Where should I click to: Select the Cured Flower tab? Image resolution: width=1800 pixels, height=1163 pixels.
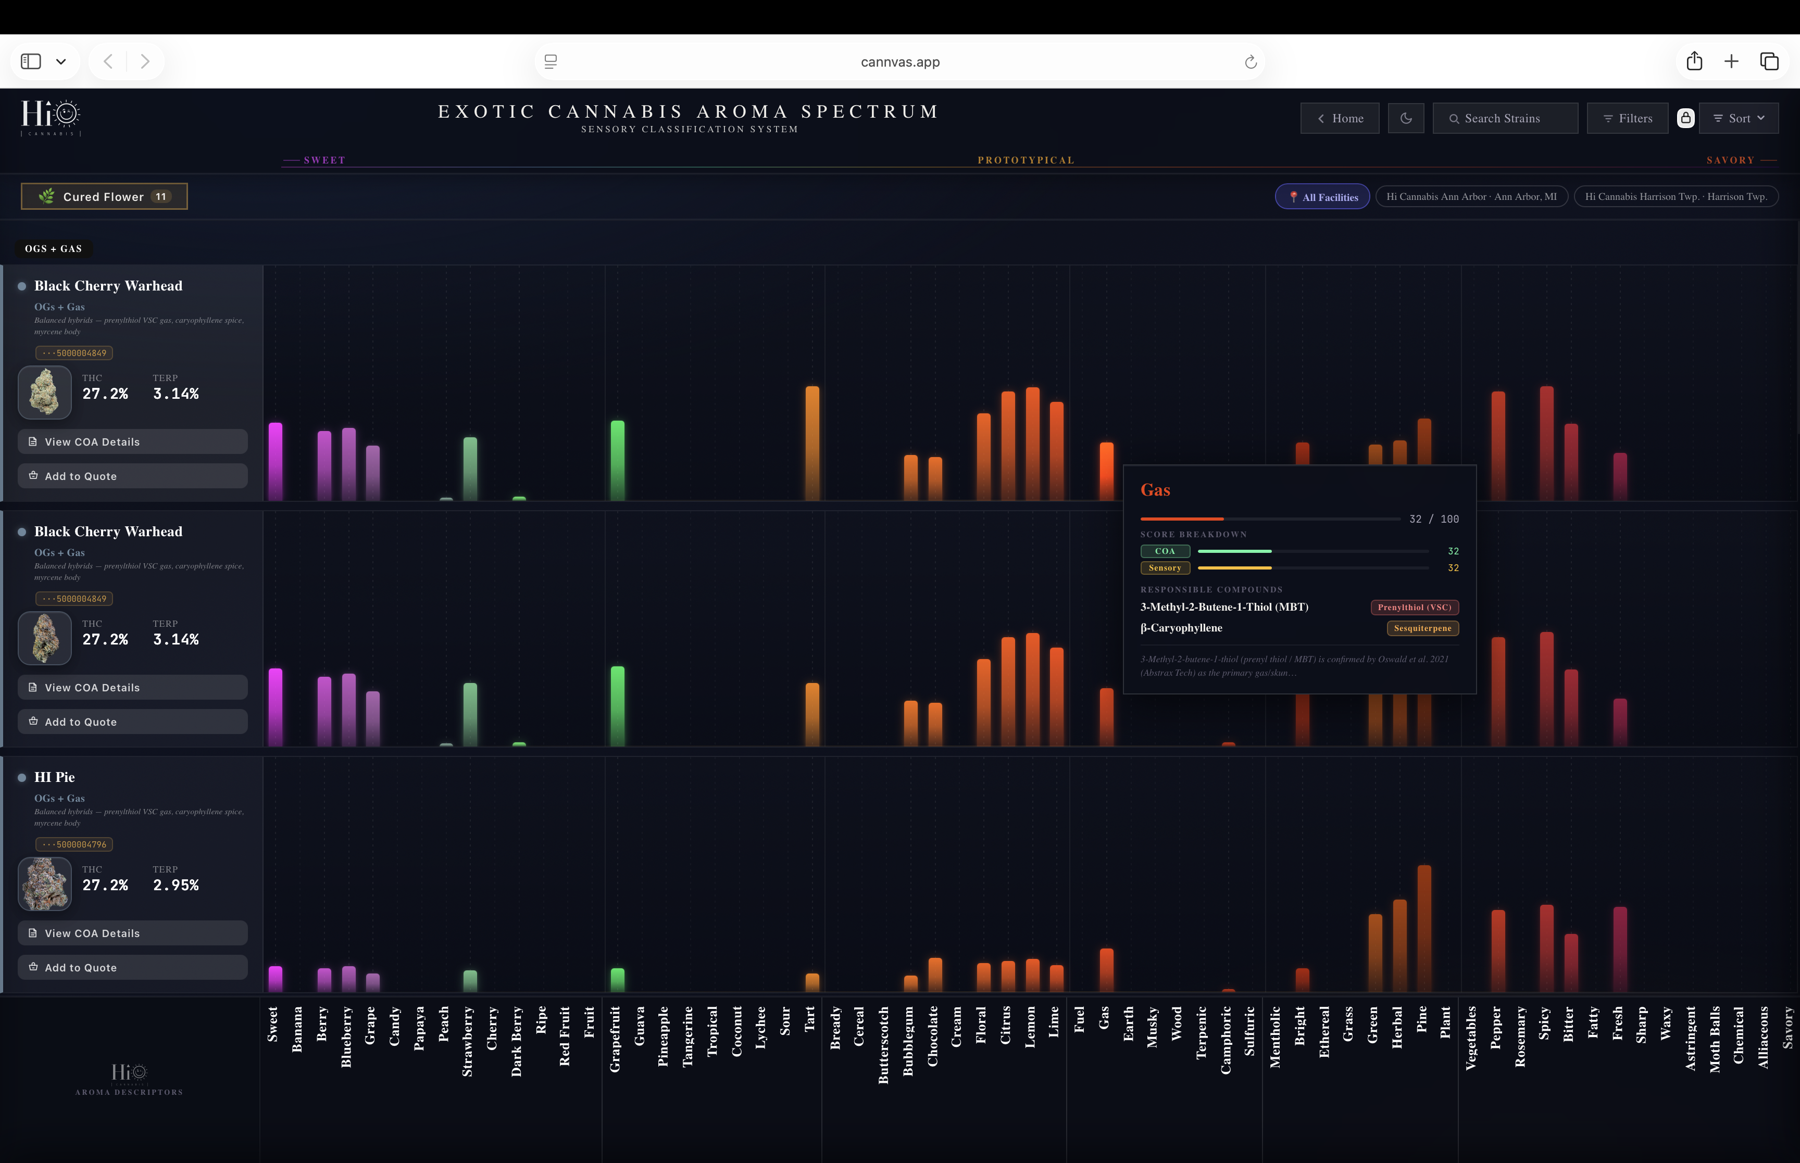(104, 196)
